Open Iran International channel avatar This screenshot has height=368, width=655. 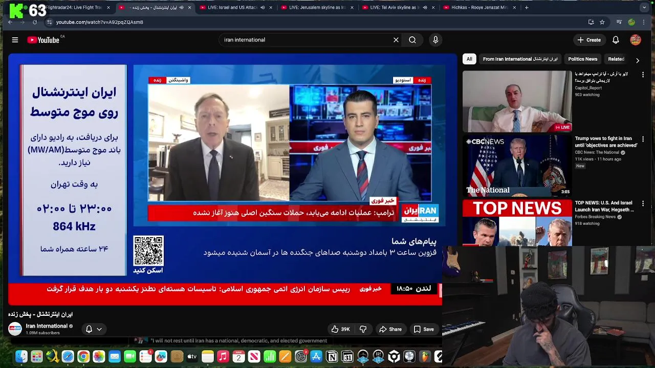(x=15, y=329)
